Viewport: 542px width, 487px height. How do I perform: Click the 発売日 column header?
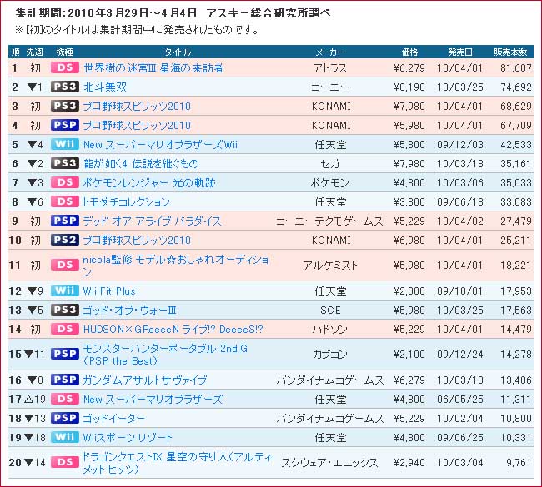pos(460,52)
